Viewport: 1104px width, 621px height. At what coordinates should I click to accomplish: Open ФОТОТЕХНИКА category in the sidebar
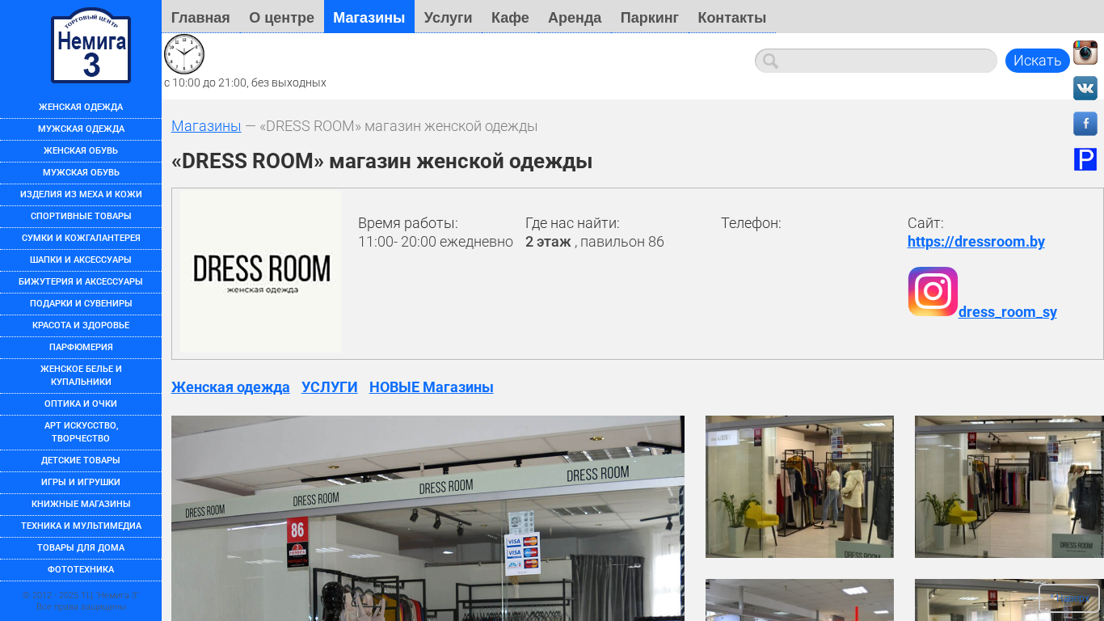81,570
